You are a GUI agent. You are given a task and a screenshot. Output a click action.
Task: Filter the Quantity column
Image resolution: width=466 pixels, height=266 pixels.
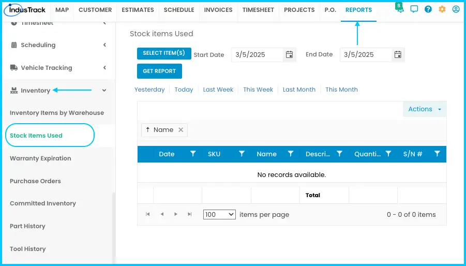coord(388,154)
